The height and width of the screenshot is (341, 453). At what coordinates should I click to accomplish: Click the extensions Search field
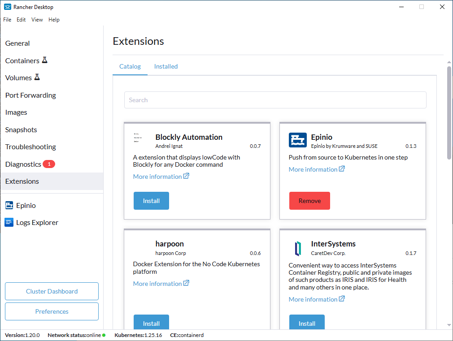pos(275,100)
